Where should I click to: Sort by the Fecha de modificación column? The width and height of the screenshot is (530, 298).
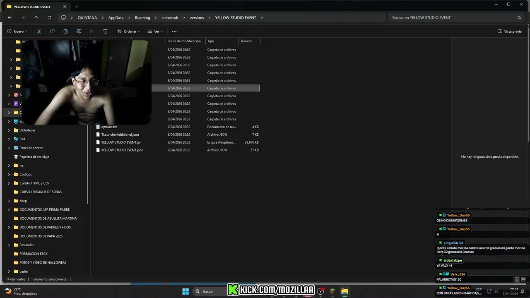185,41
